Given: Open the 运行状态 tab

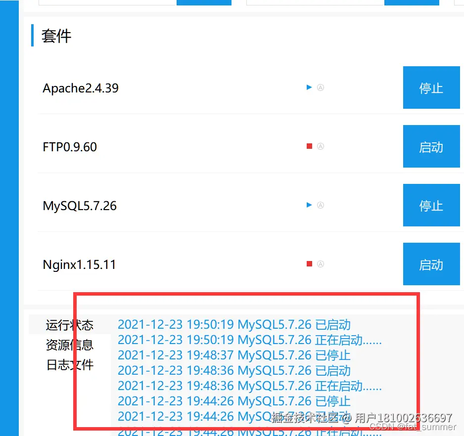Looking at the screenshot, I should (x=70, y=325).
